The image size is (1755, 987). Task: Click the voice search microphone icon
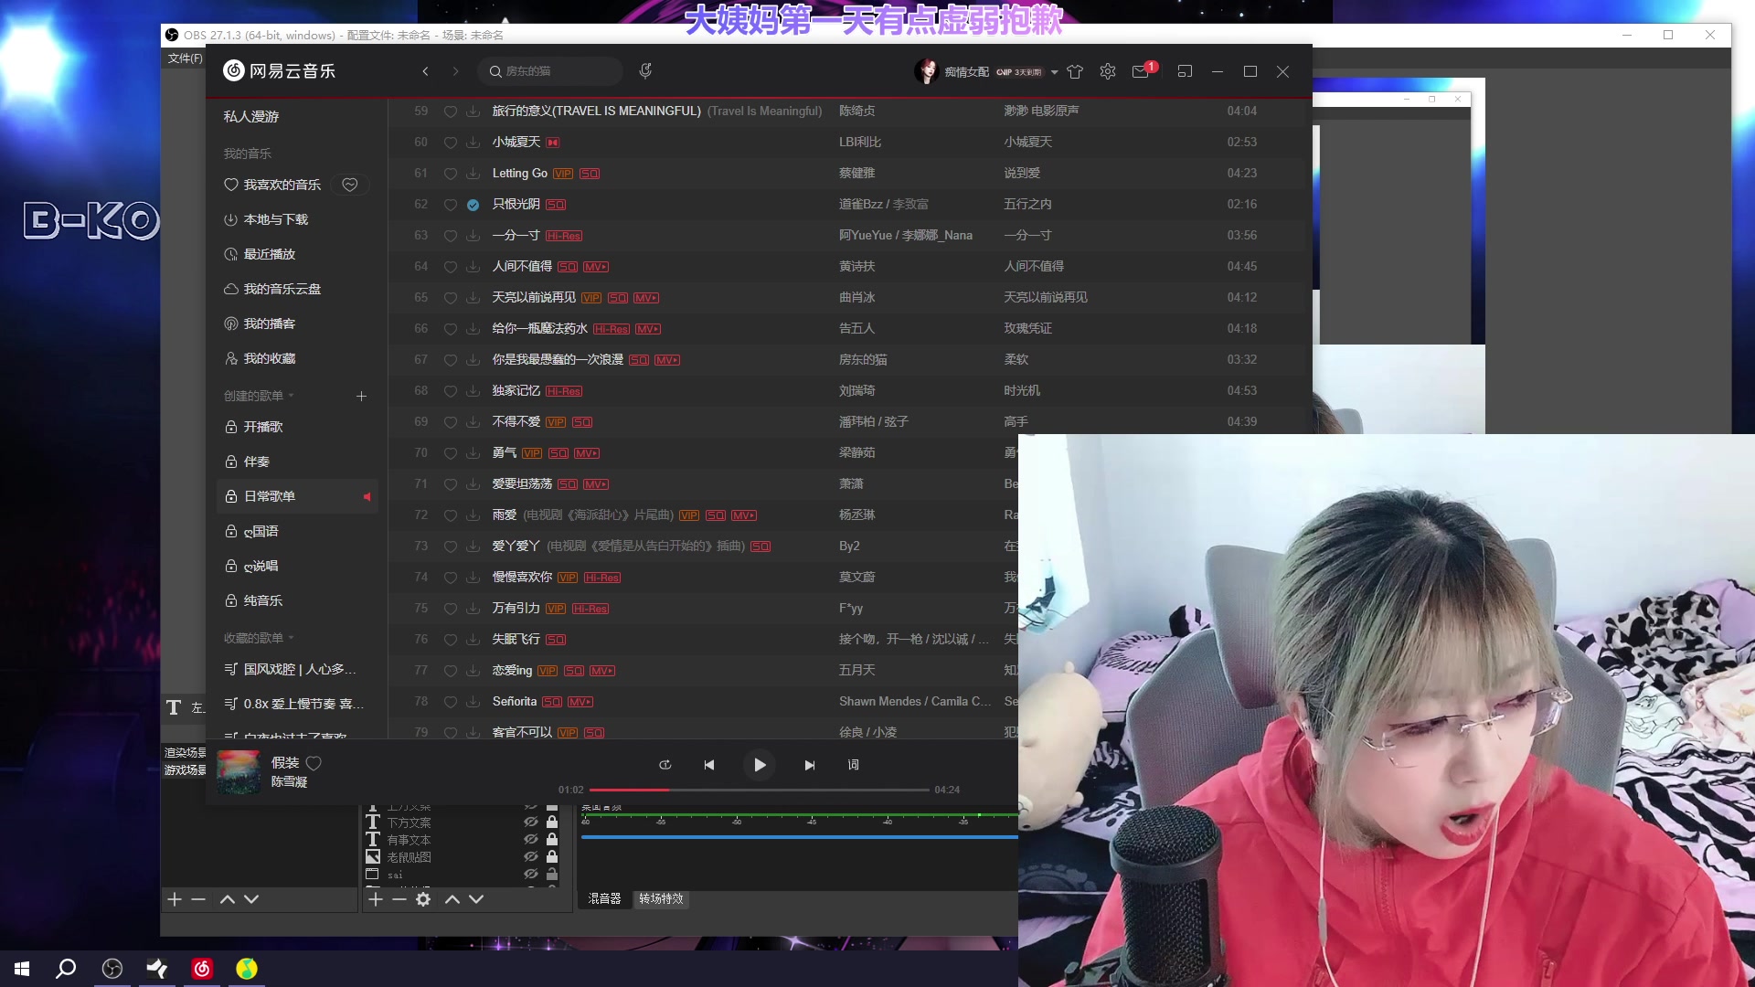click(x=645, y=70)
